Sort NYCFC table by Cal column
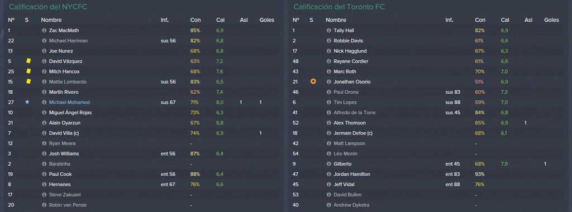572x212 pixels. pos(220,20)
